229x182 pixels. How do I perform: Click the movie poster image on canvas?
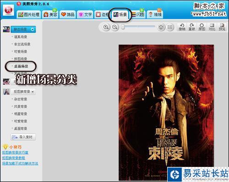(166, 112)
